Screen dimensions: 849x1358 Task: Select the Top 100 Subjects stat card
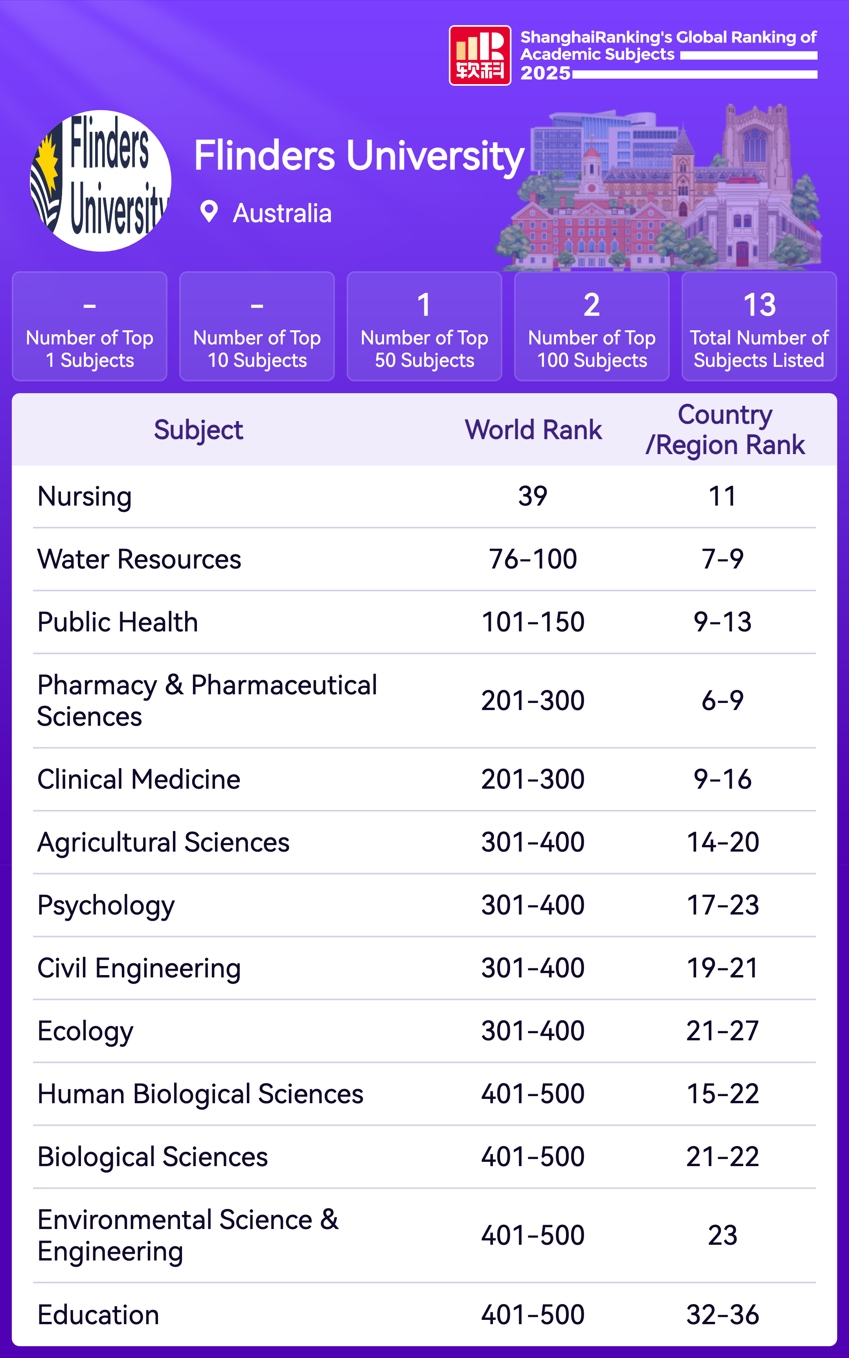click(591, 326)
